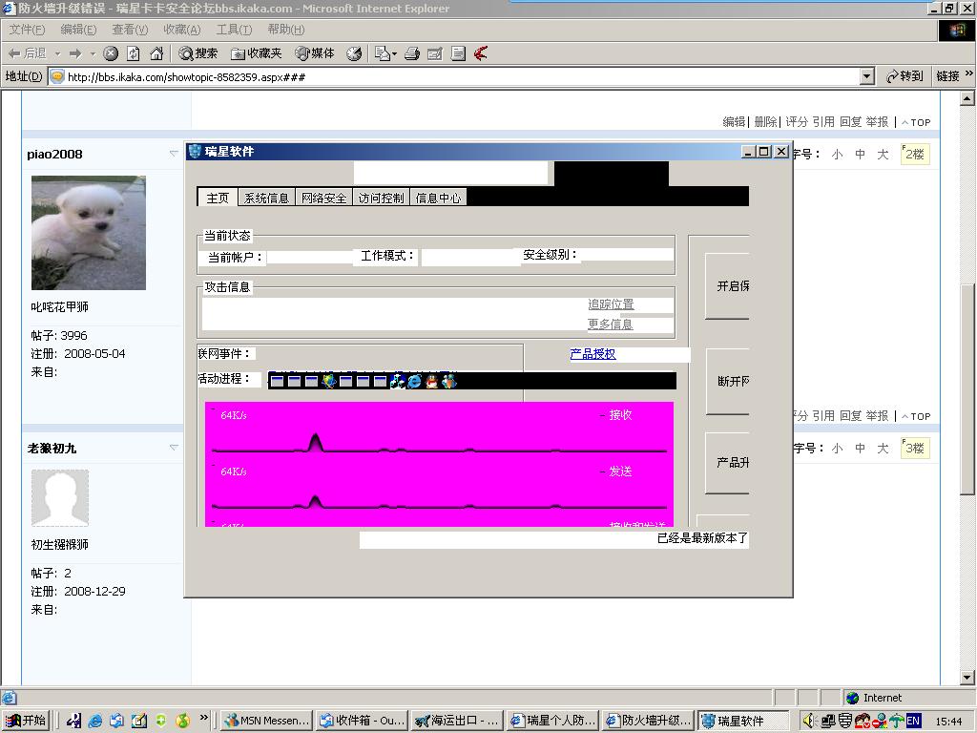Switch to the 主页 tab in 瑞星软件
The image size is (977, 733).
click(x=218, y=198)
